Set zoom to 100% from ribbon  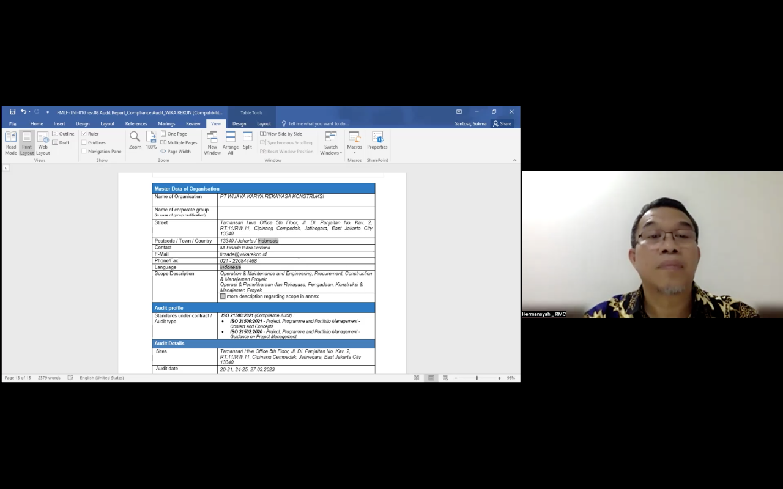151,141
